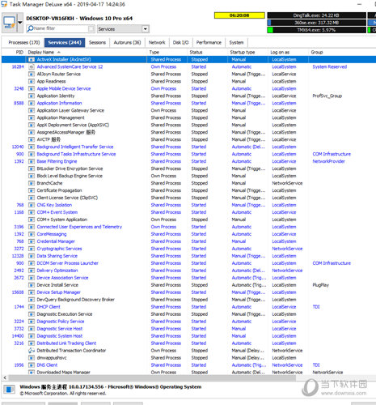376x405 pixels.
Task: Select the Diagnostic Policy Service row
Action: (188, 322)
